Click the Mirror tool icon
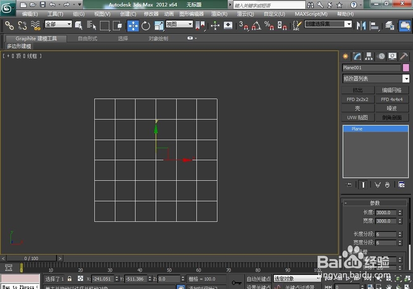413x289 pixels. click(361, 26)
